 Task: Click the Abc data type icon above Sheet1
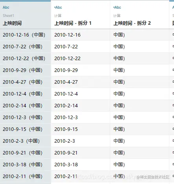[6, 7]
